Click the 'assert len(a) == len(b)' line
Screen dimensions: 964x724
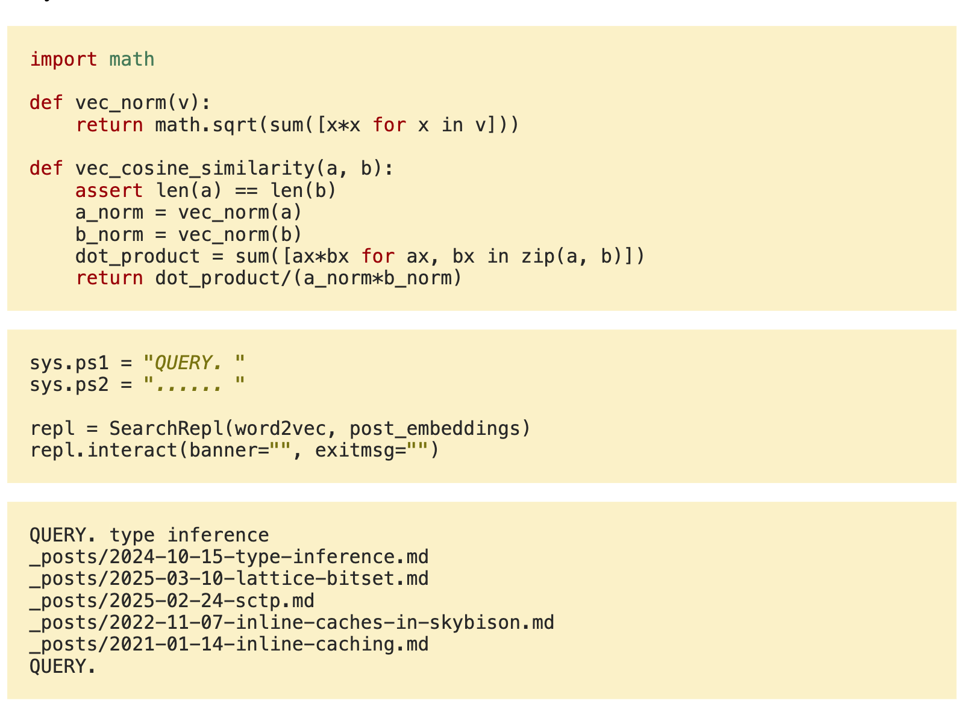click(205, 191)
